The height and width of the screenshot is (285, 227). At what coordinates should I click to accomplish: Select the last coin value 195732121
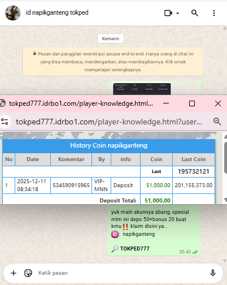194,171
